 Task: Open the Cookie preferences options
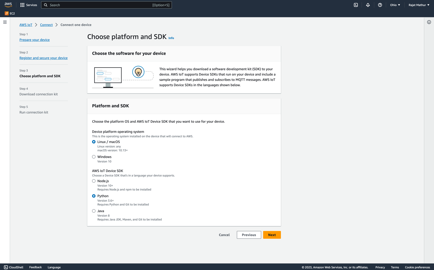click(x=417, y=267)
